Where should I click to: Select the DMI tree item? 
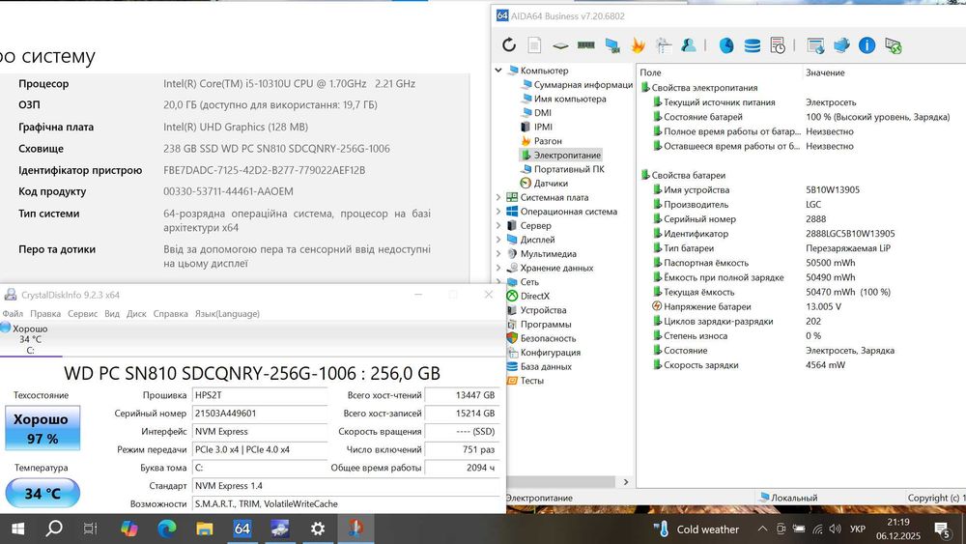(536, 113)
